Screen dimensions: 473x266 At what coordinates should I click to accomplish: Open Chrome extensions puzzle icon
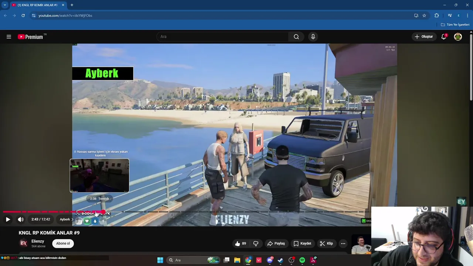coord(436,16)
